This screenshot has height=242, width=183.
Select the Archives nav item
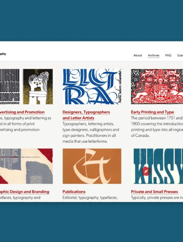click(x=153, y=55)
